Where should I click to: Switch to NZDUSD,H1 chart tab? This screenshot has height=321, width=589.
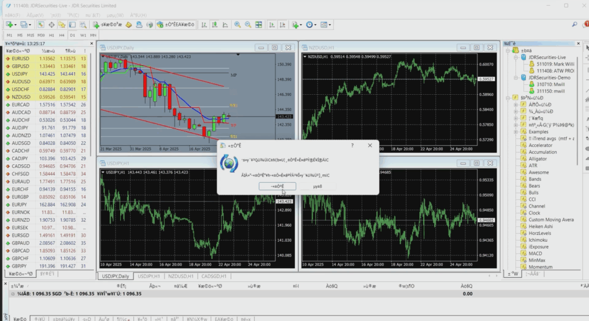[x=181, y=276]
